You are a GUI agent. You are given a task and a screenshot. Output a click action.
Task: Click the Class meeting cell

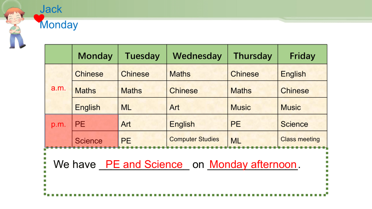(x=302, y=139)
